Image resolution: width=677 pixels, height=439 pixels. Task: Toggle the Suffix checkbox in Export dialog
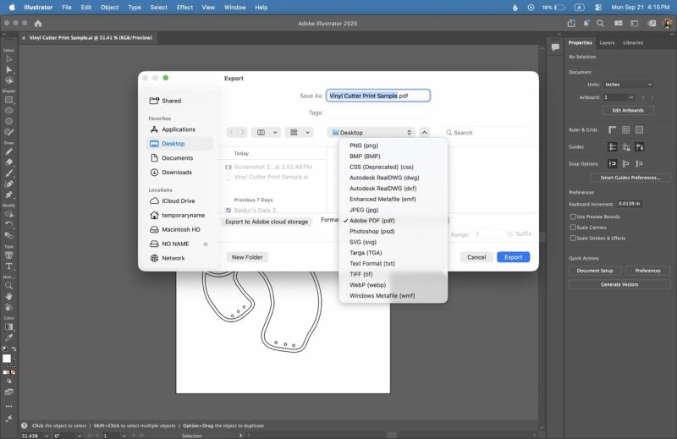510,234
